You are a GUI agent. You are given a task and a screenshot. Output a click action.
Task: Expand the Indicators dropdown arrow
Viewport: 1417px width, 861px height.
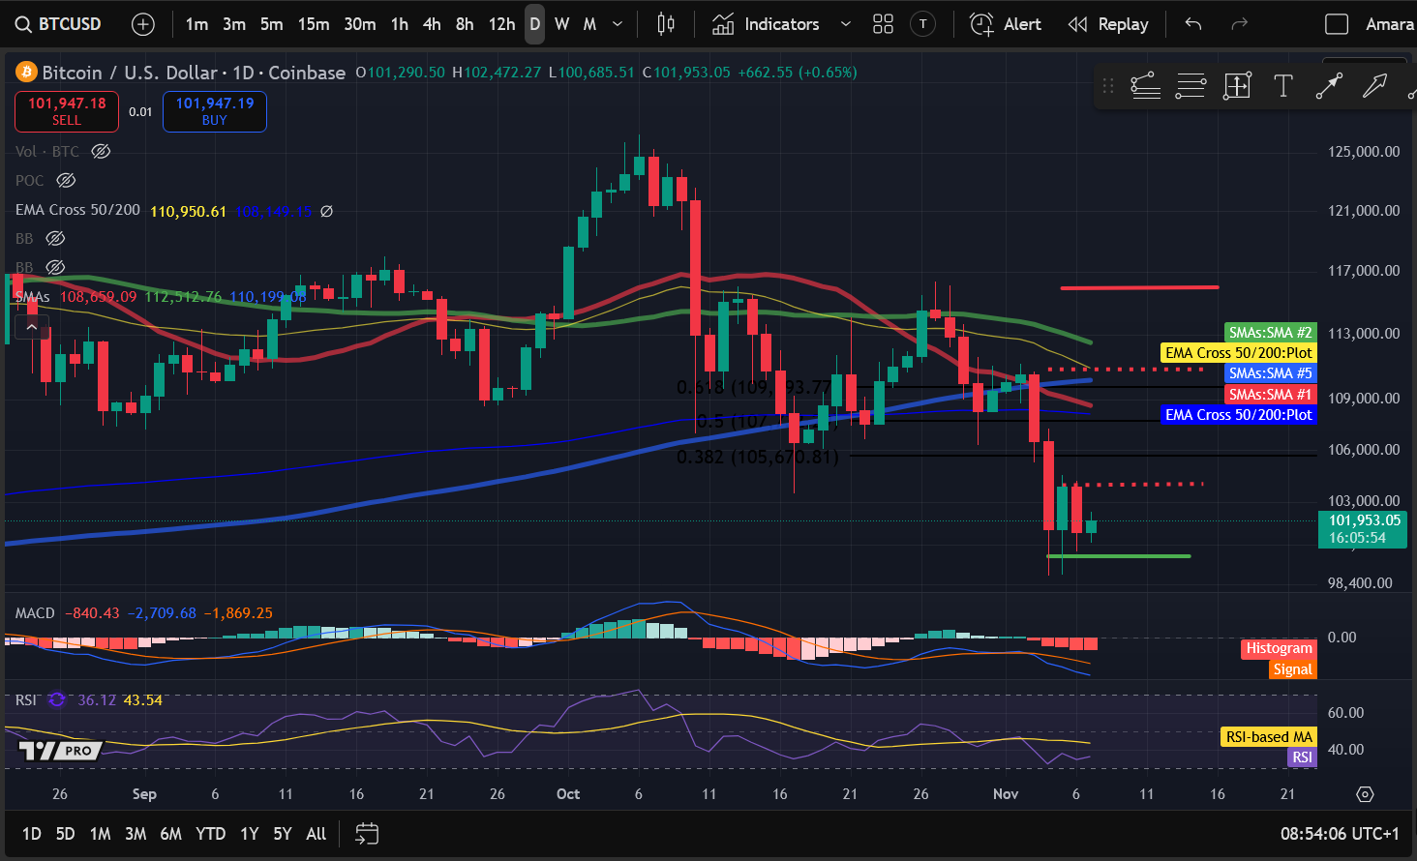(x=847, y=24)
